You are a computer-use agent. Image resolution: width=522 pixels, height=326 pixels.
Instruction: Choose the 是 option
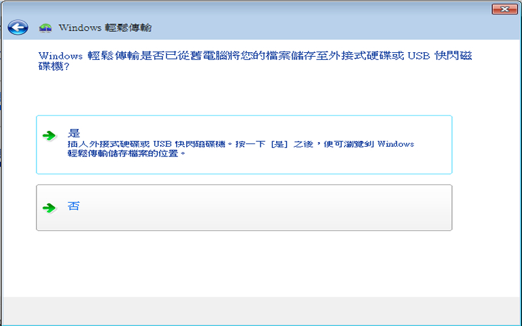tap(244, 145)
